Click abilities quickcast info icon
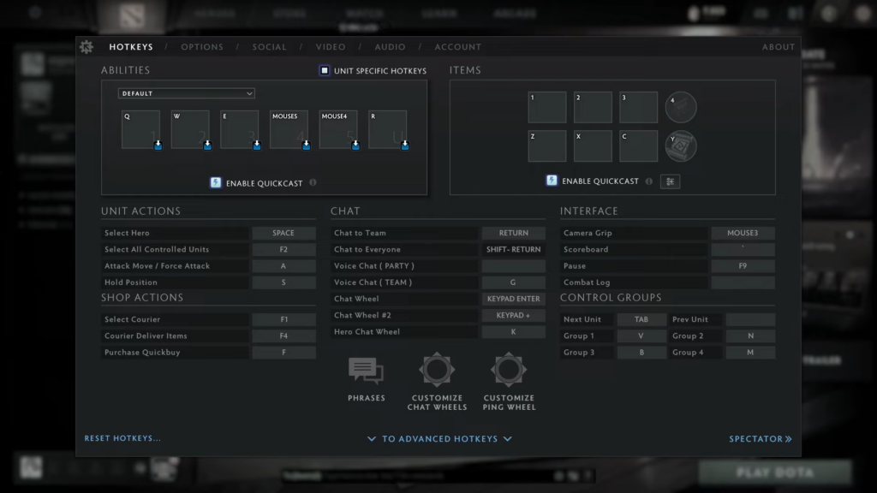This screenshot has height=493, width=877. (x=313, y=182)
